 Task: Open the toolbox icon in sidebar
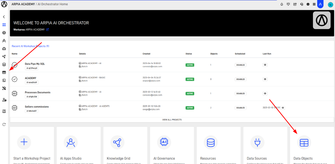[x=4, y=49]
